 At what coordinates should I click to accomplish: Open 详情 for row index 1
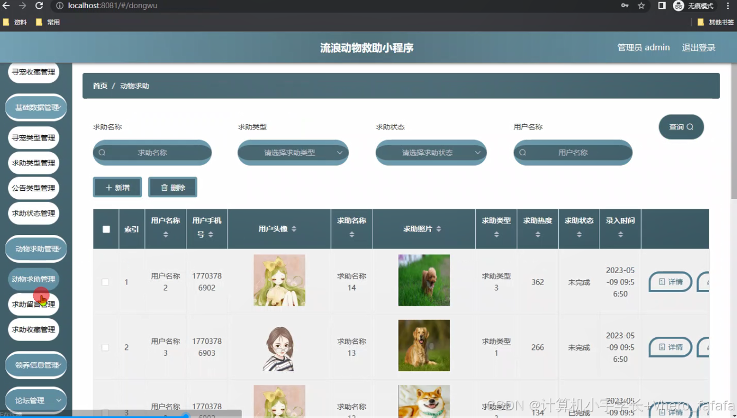pos(670,282)
